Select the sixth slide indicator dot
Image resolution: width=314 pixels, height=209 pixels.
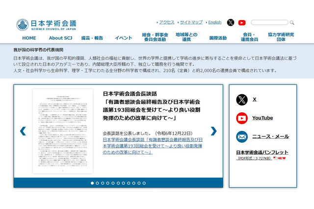click(118, 183)
